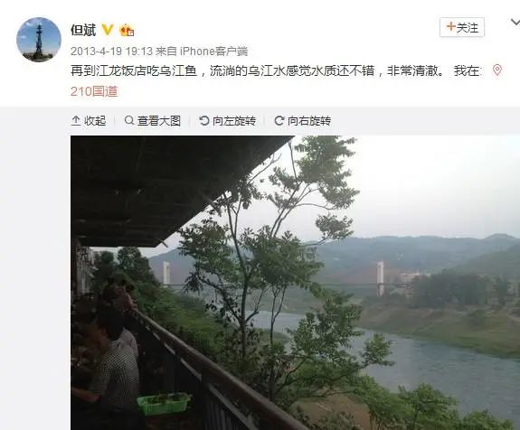View the large image via 查看大图
520x430 pixels.
pos(153,121)
